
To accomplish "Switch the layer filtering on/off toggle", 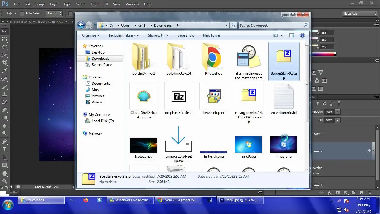I will point(339,104).
